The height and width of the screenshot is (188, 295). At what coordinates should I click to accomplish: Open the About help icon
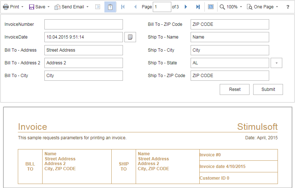288,7
